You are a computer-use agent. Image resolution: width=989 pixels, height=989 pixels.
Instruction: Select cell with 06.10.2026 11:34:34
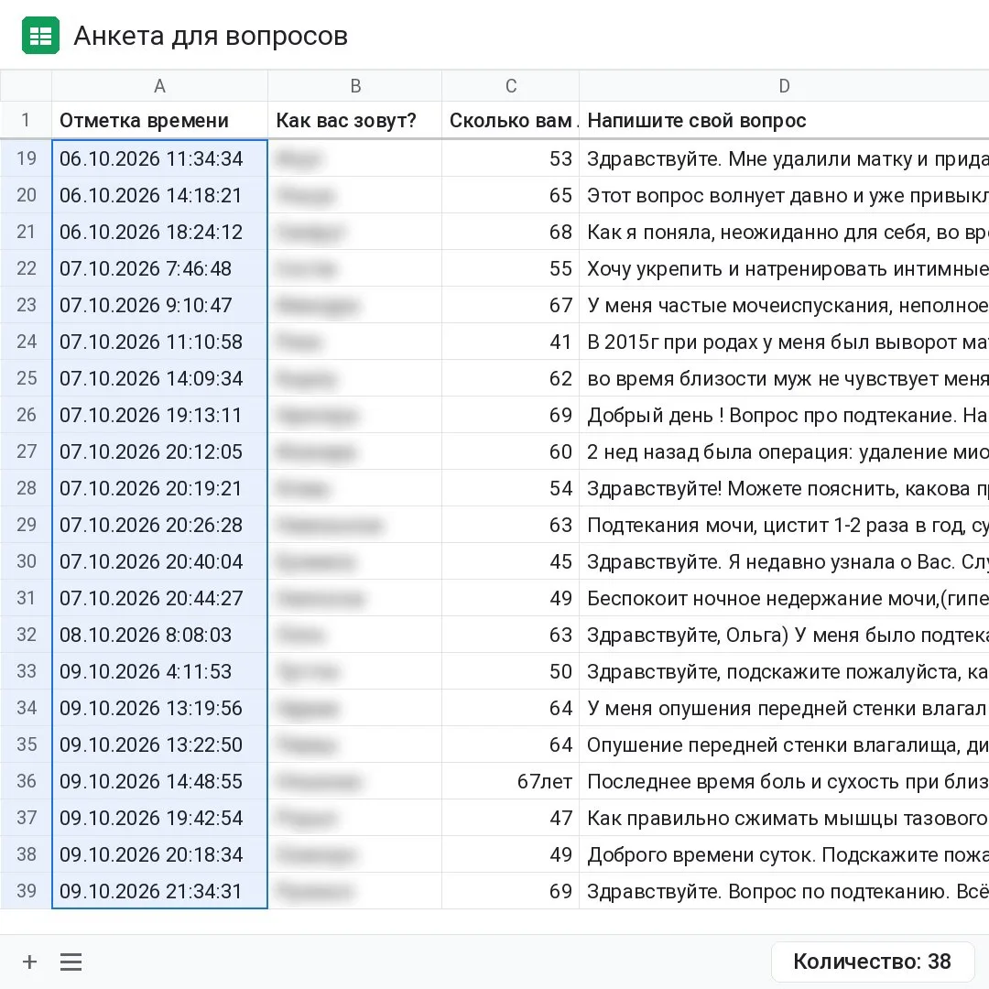coord(159,158)
